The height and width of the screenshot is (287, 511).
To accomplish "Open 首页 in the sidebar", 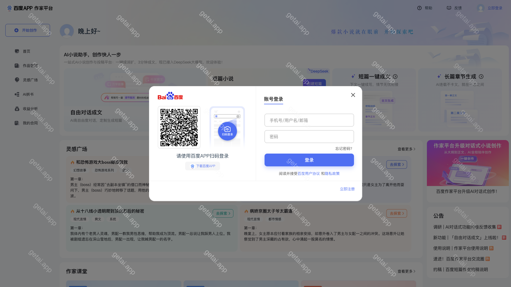I will point(27,51).
